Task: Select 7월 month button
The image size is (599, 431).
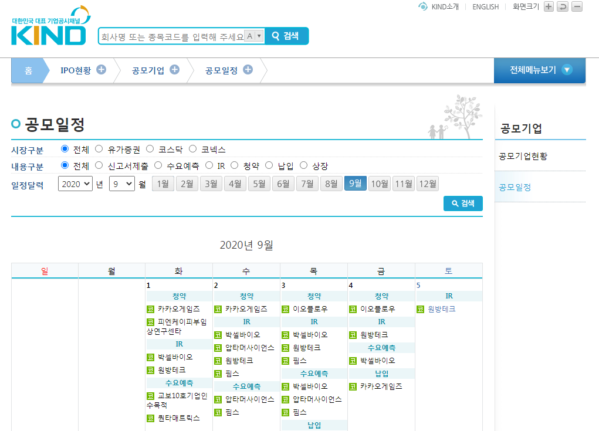Action: [x=307, y=184]
